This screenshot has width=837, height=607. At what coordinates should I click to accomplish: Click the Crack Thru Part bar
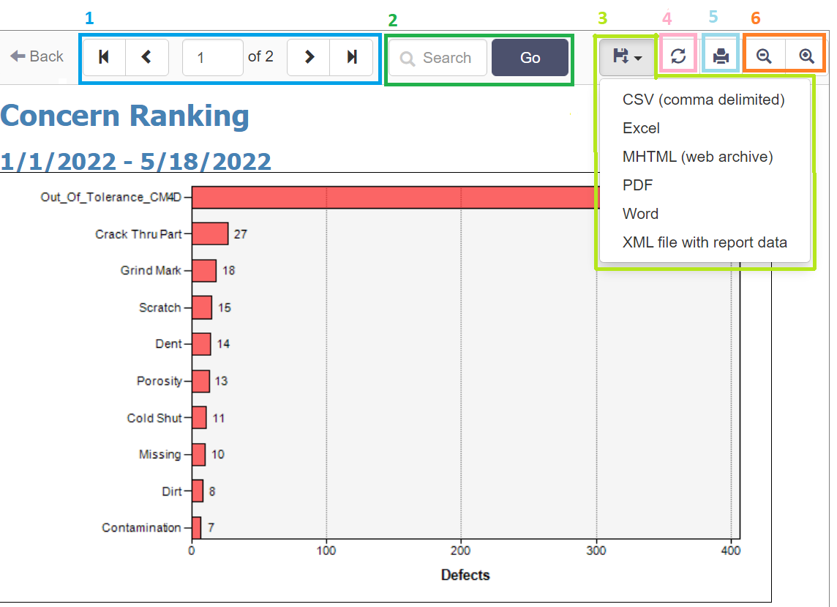[210, 234]
